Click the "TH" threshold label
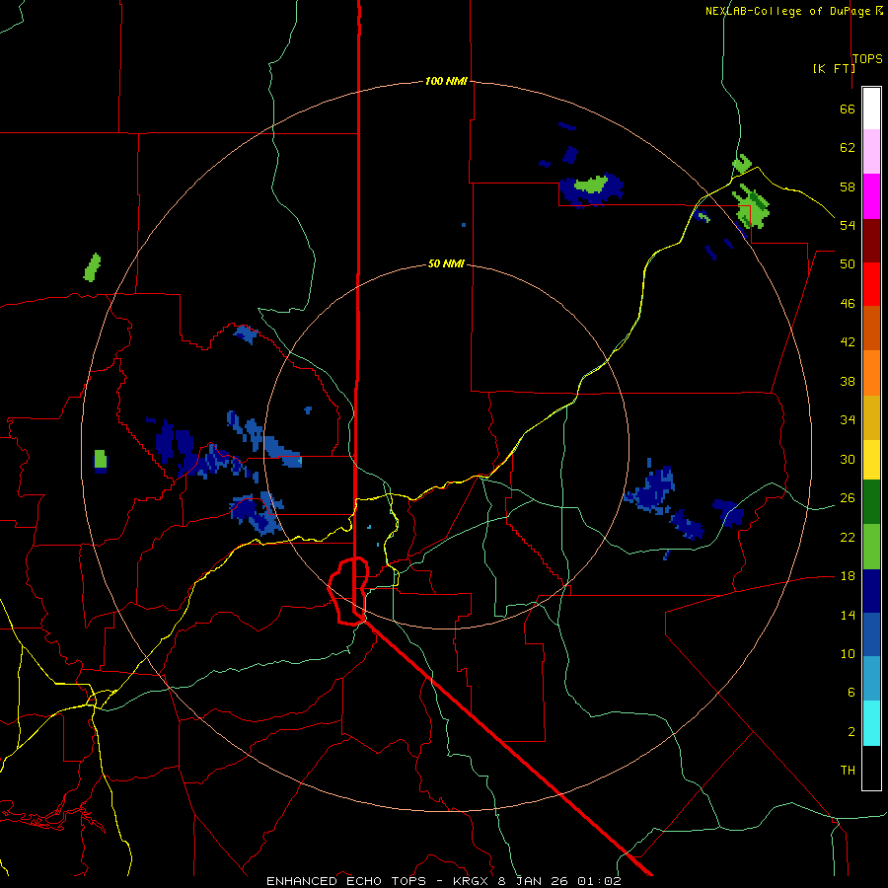 click(x=848, y=771)
